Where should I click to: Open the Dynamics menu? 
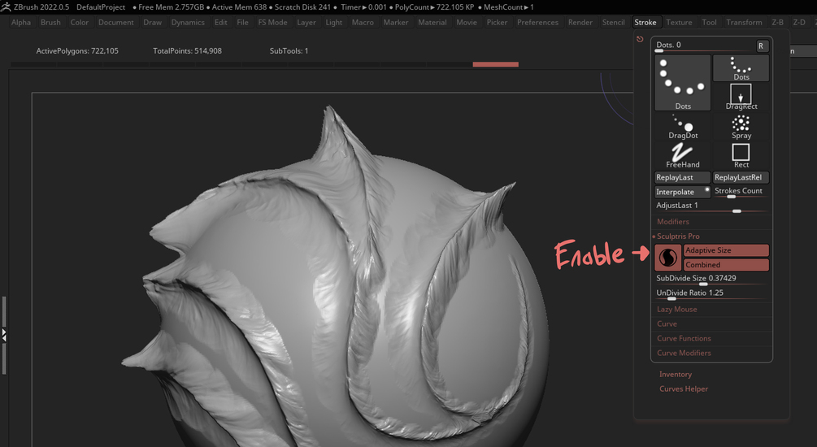point(188,22)
